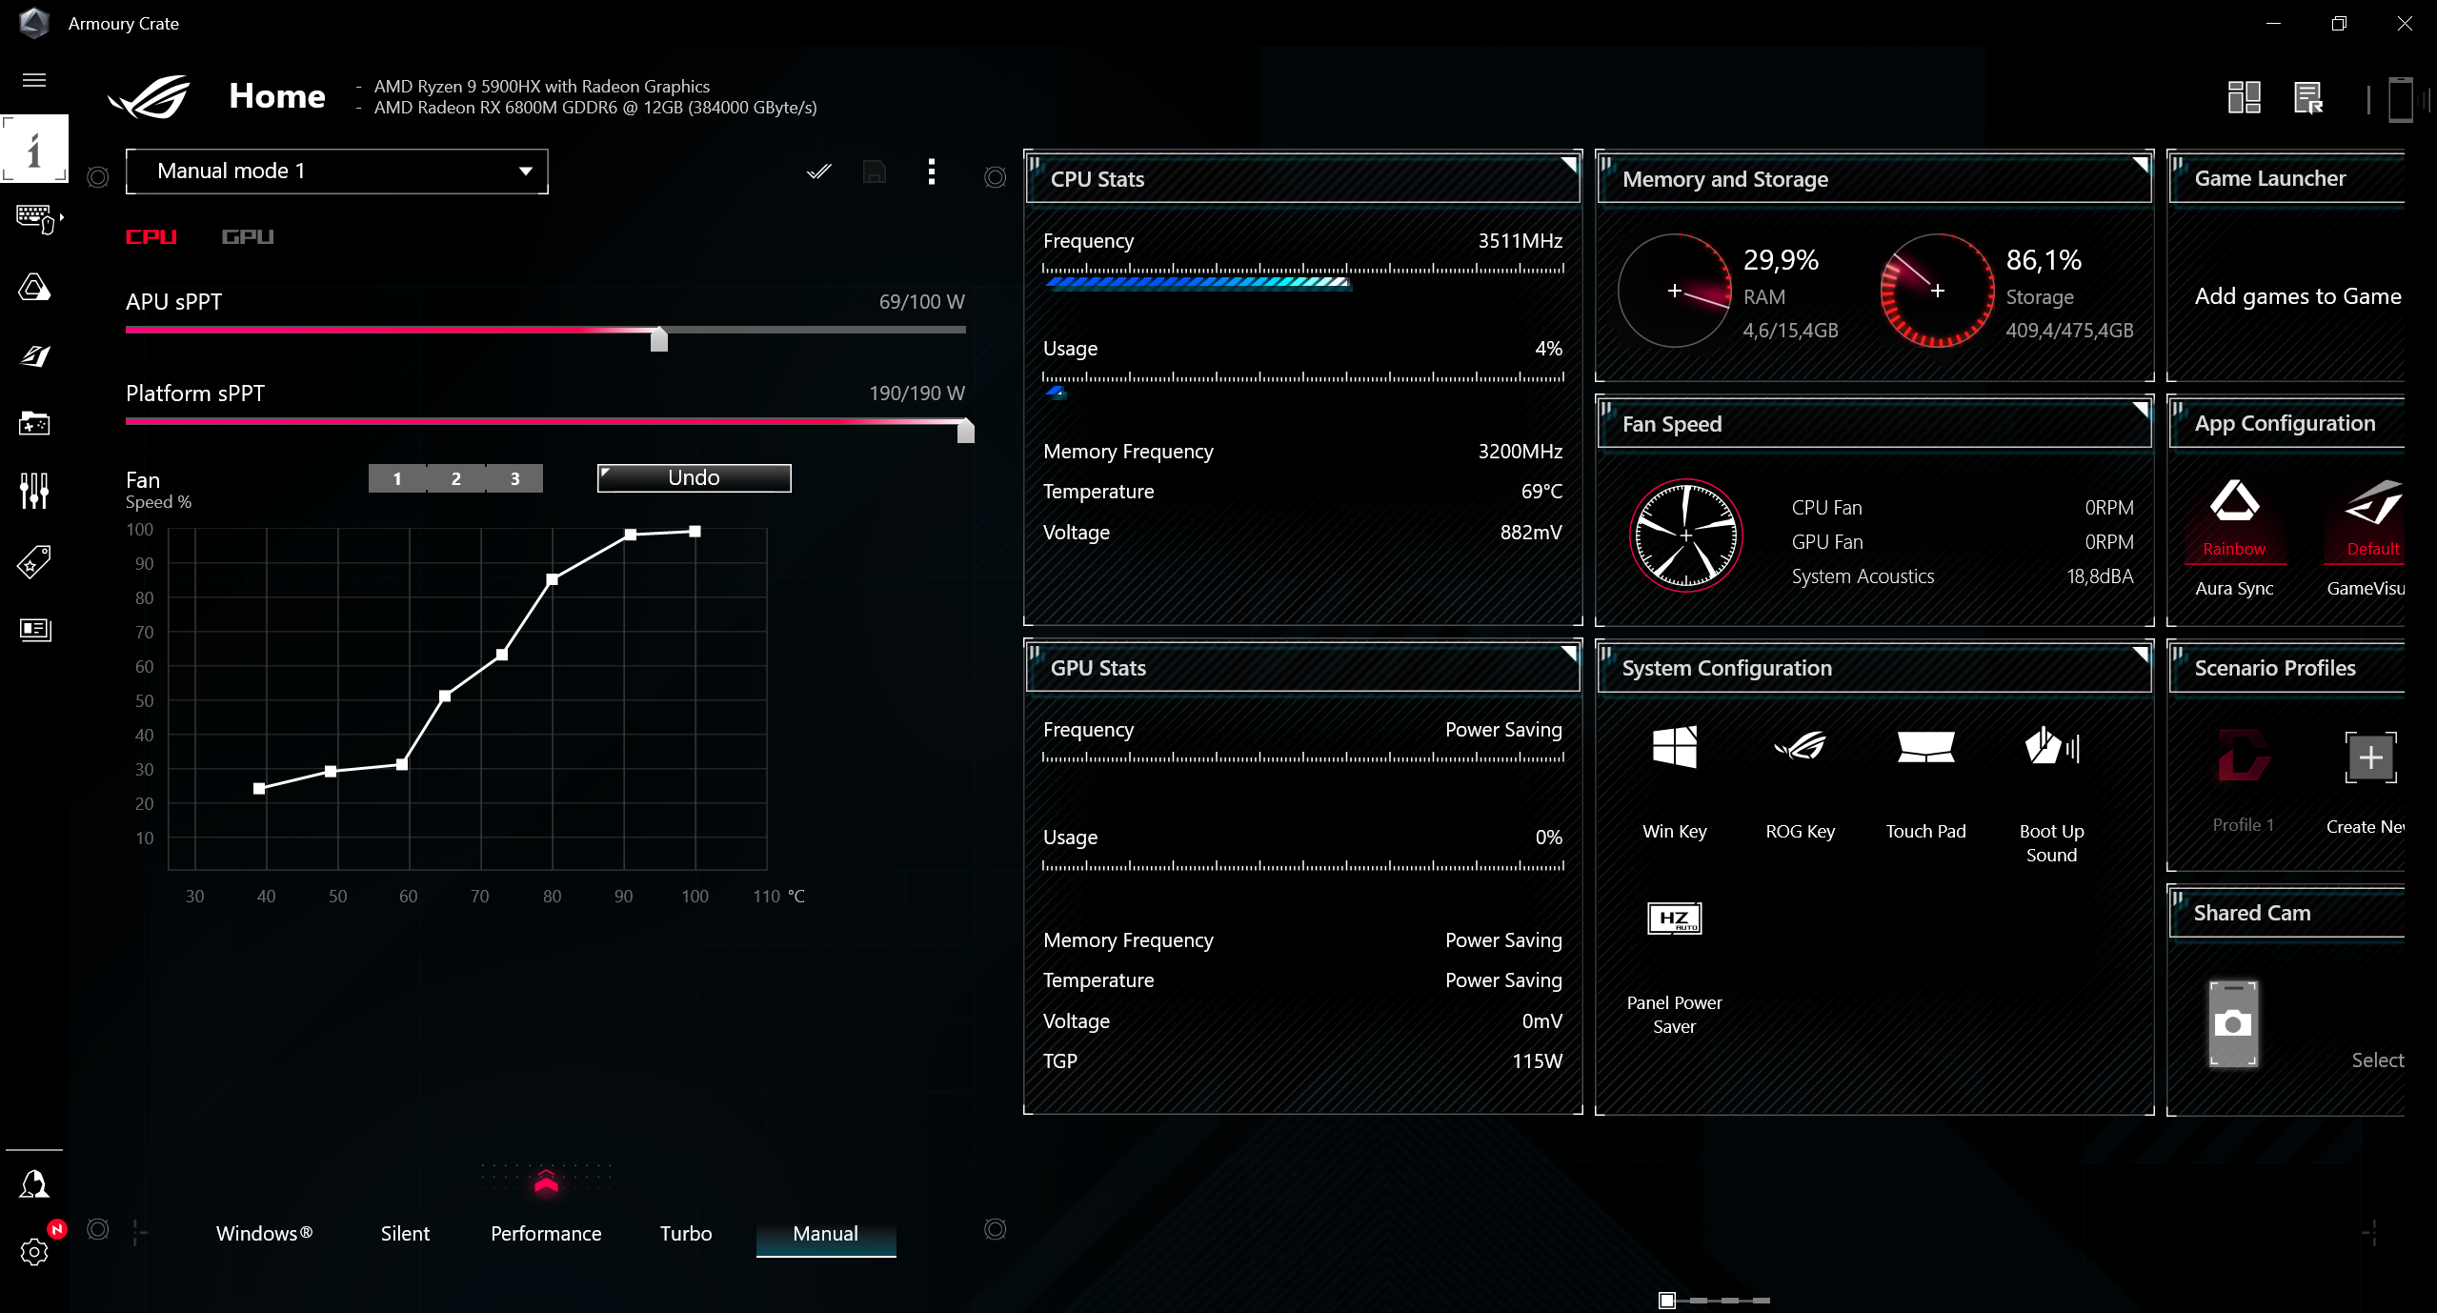Image resolution: width=2437 pixels, height=1313 pixels.
Task: Switch to the GPU tab
Action: (x=248, y=236)
